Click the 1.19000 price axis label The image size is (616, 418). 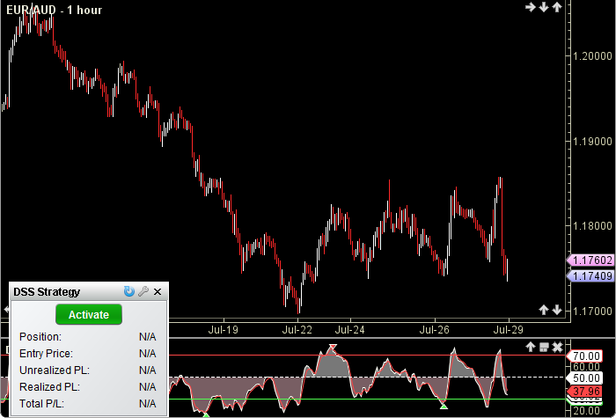point(592,142)
